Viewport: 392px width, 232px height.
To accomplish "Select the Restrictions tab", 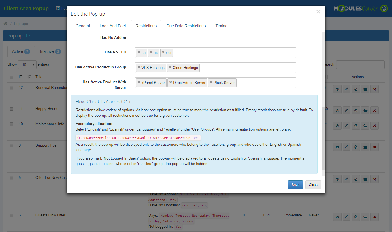I will pyautogui.click(x=146, y=26).
